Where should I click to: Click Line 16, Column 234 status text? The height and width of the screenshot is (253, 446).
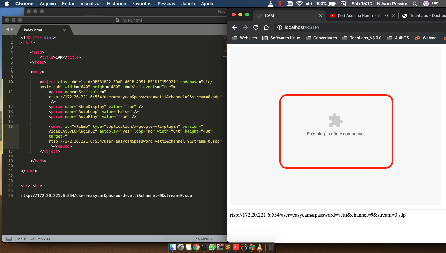[x=33, y=239]
